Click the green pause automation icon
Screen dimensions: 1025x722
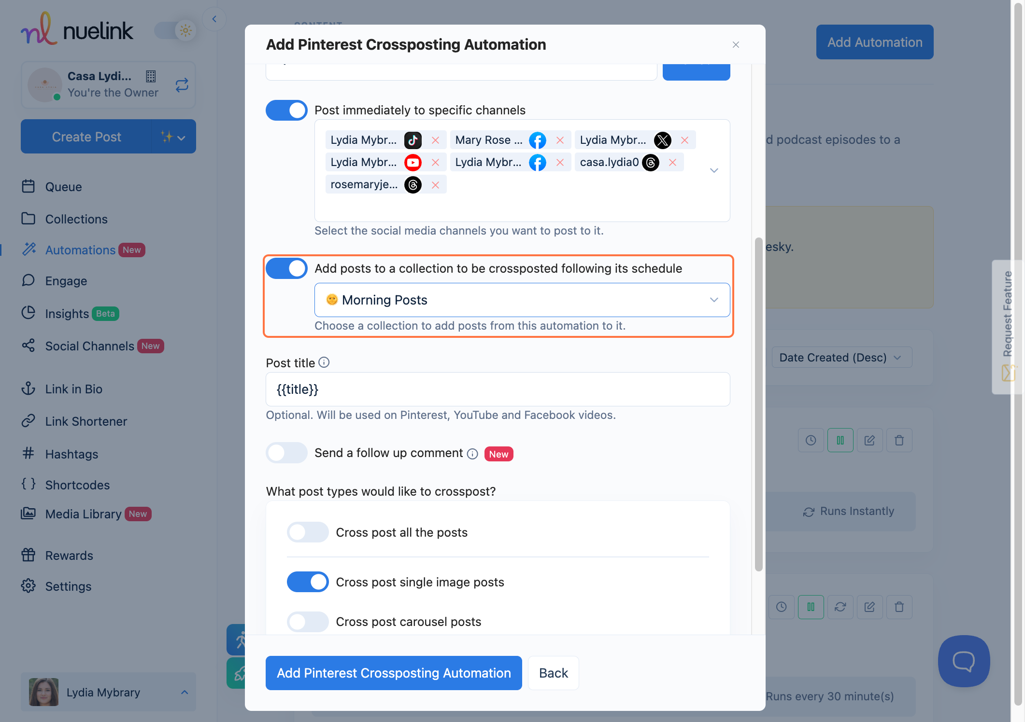[x=840, y=440]
